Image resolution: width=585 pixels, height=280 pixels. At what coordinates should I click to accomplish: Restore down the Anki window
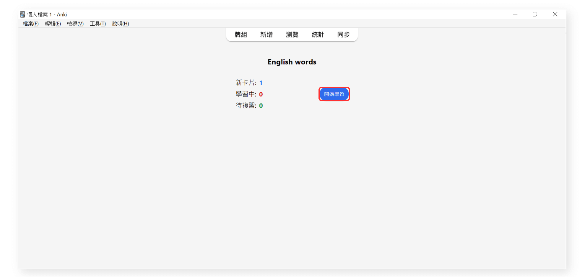coord(535,14)
